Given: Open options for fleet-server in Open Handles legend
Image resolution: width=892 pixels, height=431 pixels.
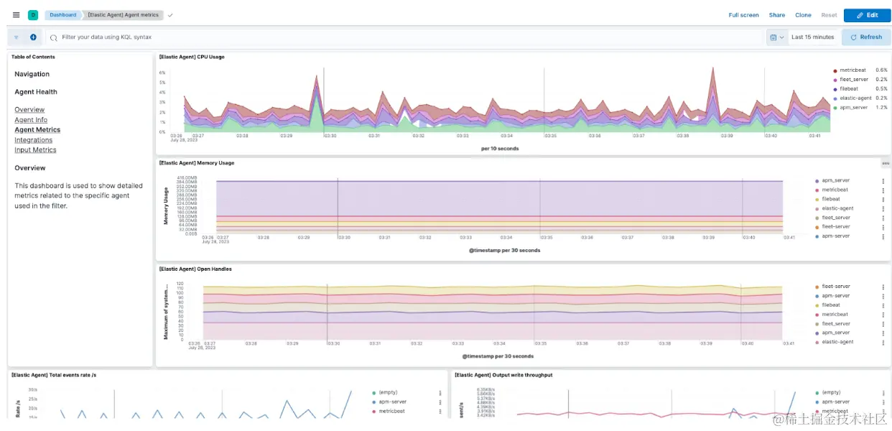Looking at the screenshot, I should [x=883, y=287].
